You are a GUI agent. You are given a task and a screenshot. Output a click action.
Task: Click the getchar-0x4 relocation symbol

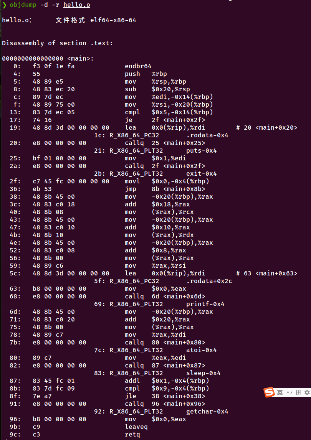(x=207, y=412)
